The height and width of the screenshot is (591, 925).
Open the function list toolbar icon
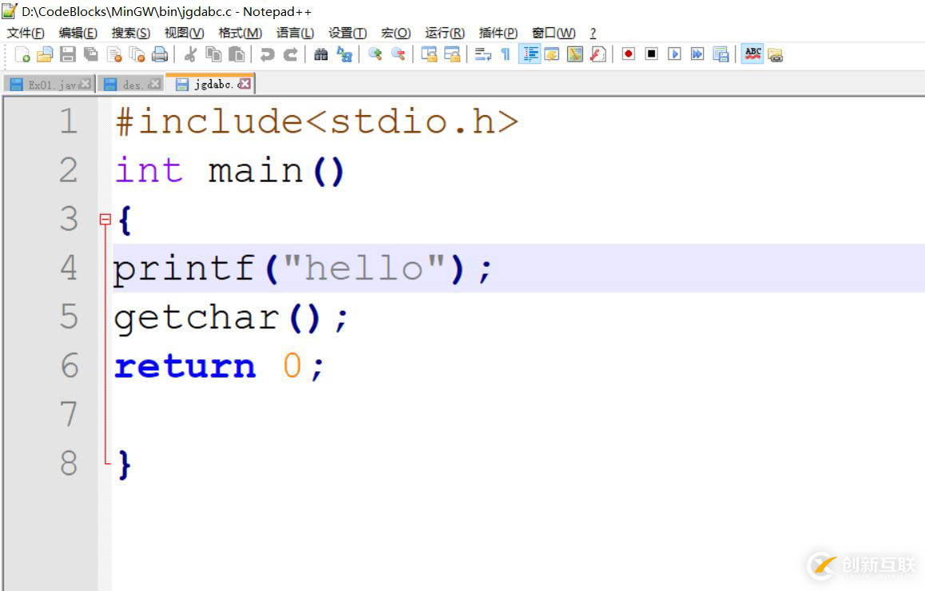point(597,55)
